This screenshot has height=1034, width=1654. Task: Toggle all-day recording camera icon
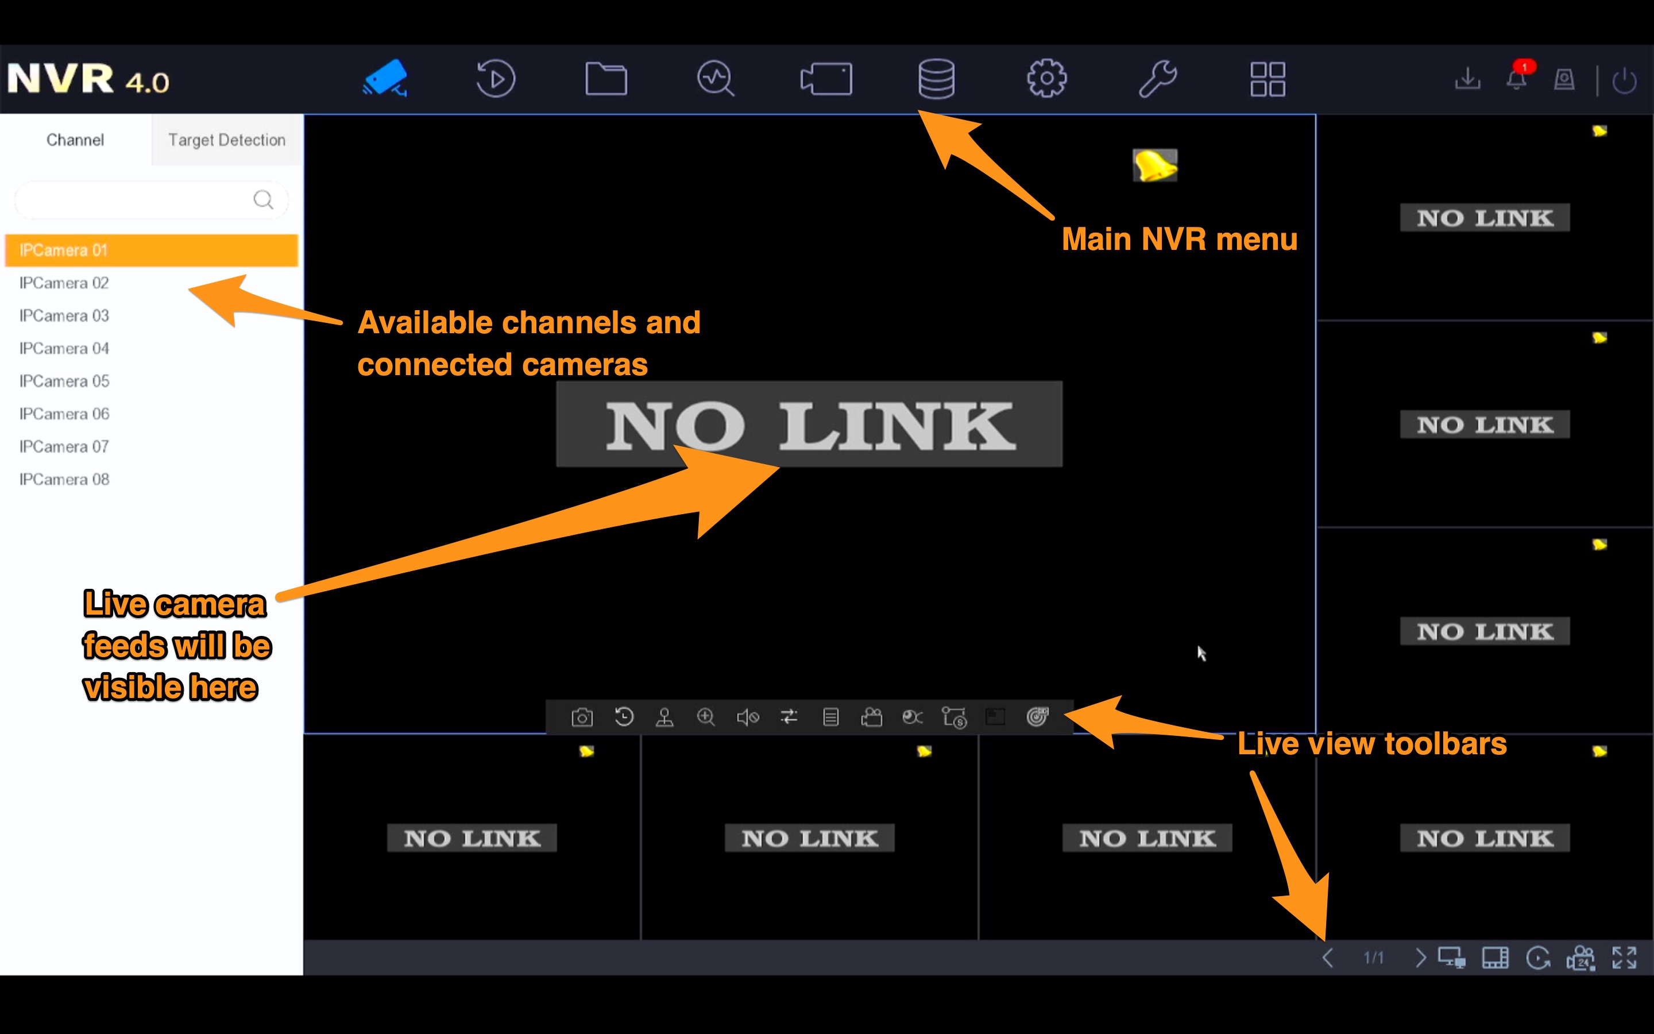[x=1581, y=958]
